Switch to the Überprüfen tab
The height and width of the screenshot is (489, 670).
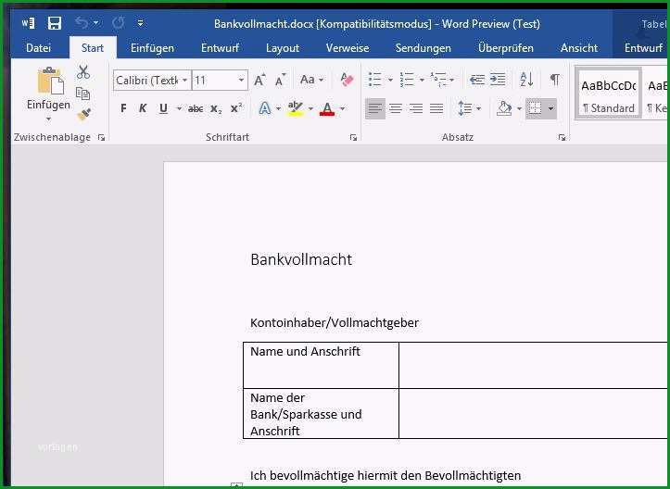tap(505, 48)
